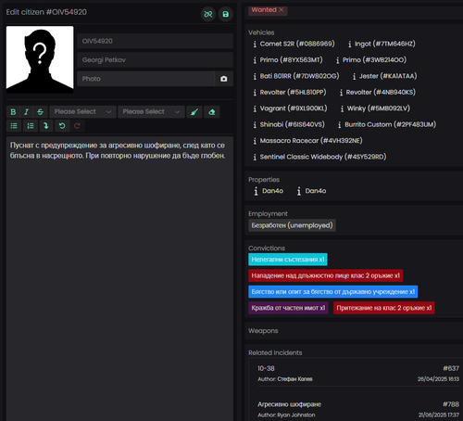Image resolution: width=463 pixels, height=421 pixels.
Task: Click the Shinobi (#6IS640VS) vehicle text
Action: tap(292, 124)
